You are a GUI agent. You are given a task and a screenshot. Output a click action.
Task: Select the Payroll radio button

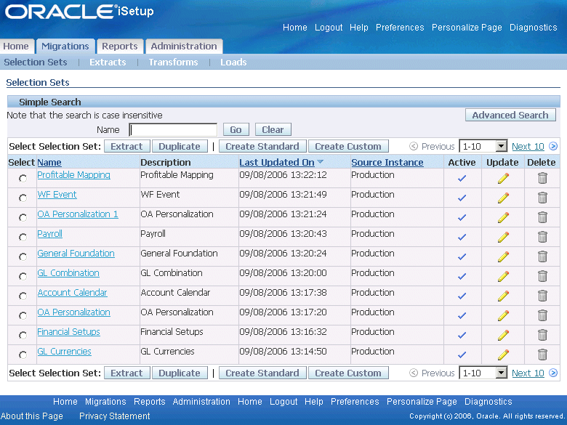click(23, 237)
